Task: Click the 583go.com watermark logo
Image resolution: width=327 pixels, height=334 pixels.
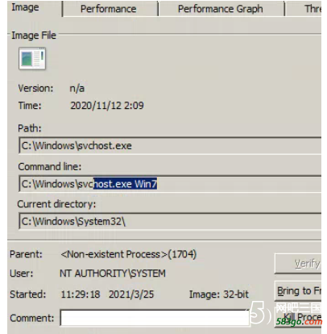Action: click(x=286, y=313)
